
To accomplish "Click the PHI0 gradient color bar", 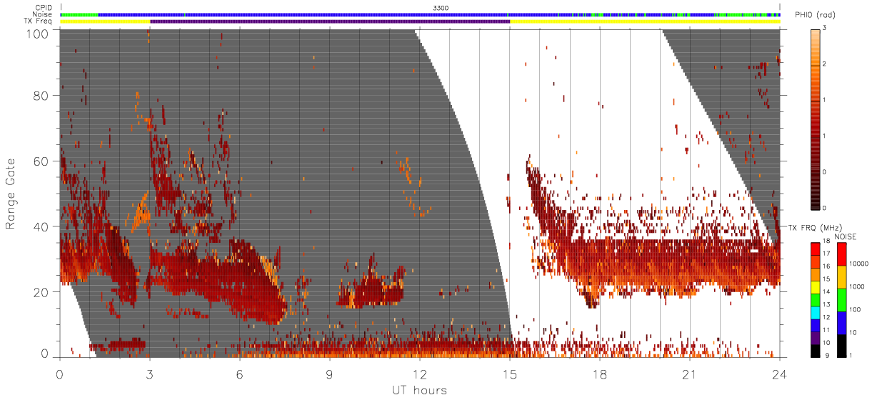I will [x=815, y=118].
